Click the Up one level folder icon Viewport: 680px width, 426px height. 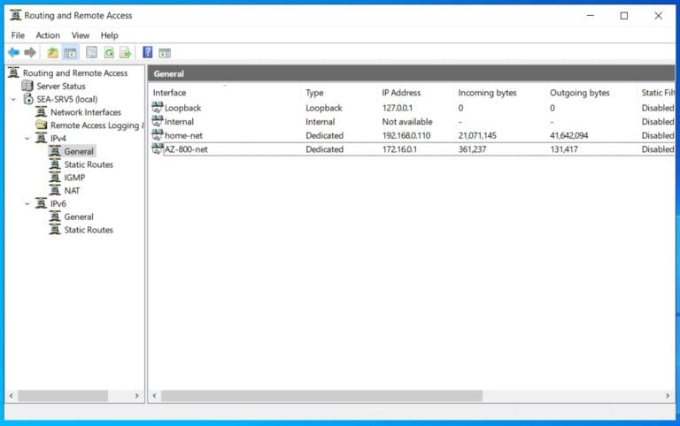tap(52, 53)
